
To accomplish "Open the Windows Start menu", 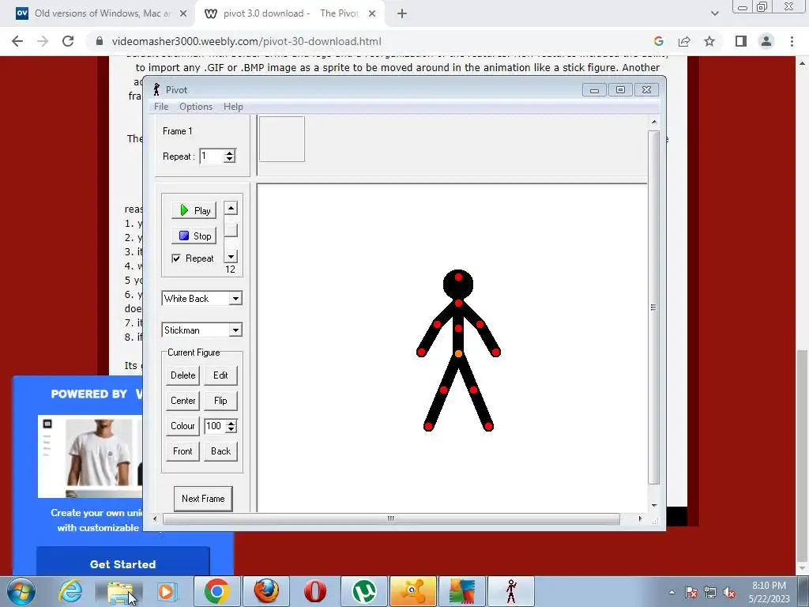I will click(21, 591).
